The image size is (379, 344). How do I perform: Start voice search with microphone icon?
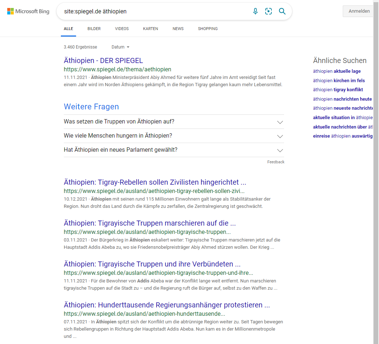click(x=255, y=11)
